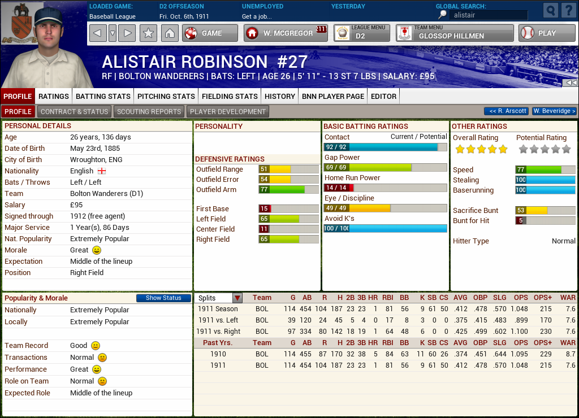
Task: Expand the history arrow between navigation buttons
Action: (x=112, y=33)
